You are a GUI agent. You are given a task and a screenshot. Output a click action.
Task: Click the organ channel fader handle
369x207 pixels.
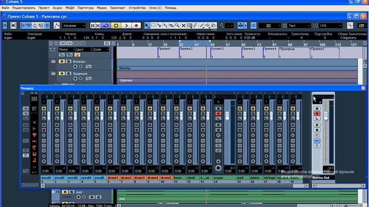pos(227,116)
